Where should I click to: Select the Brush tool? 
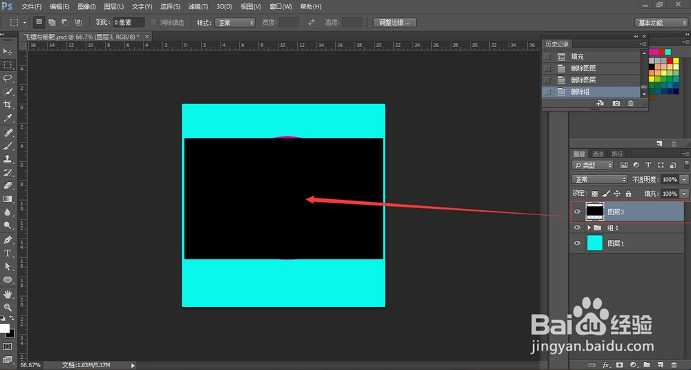[8, 146]
